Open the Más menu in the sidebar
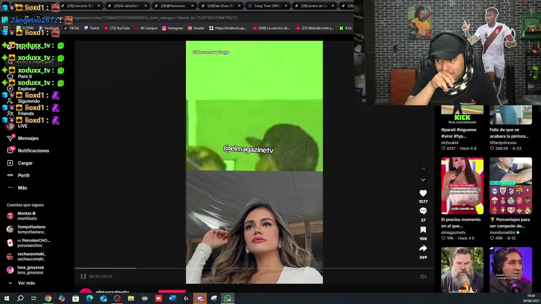 click(x=17, y=188)
